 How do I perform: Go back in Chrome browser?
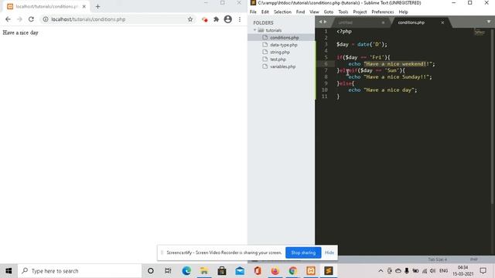8,19
